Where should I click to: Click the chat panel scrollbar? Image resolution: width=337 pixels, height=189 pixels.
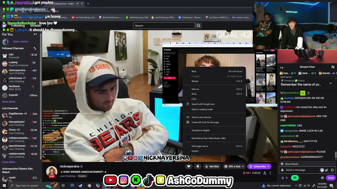336,155
